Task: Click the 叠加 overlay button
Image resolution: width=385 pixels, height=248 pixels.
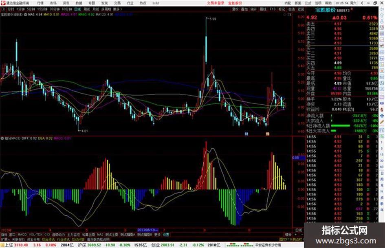Action: click(x=244, y=9)
